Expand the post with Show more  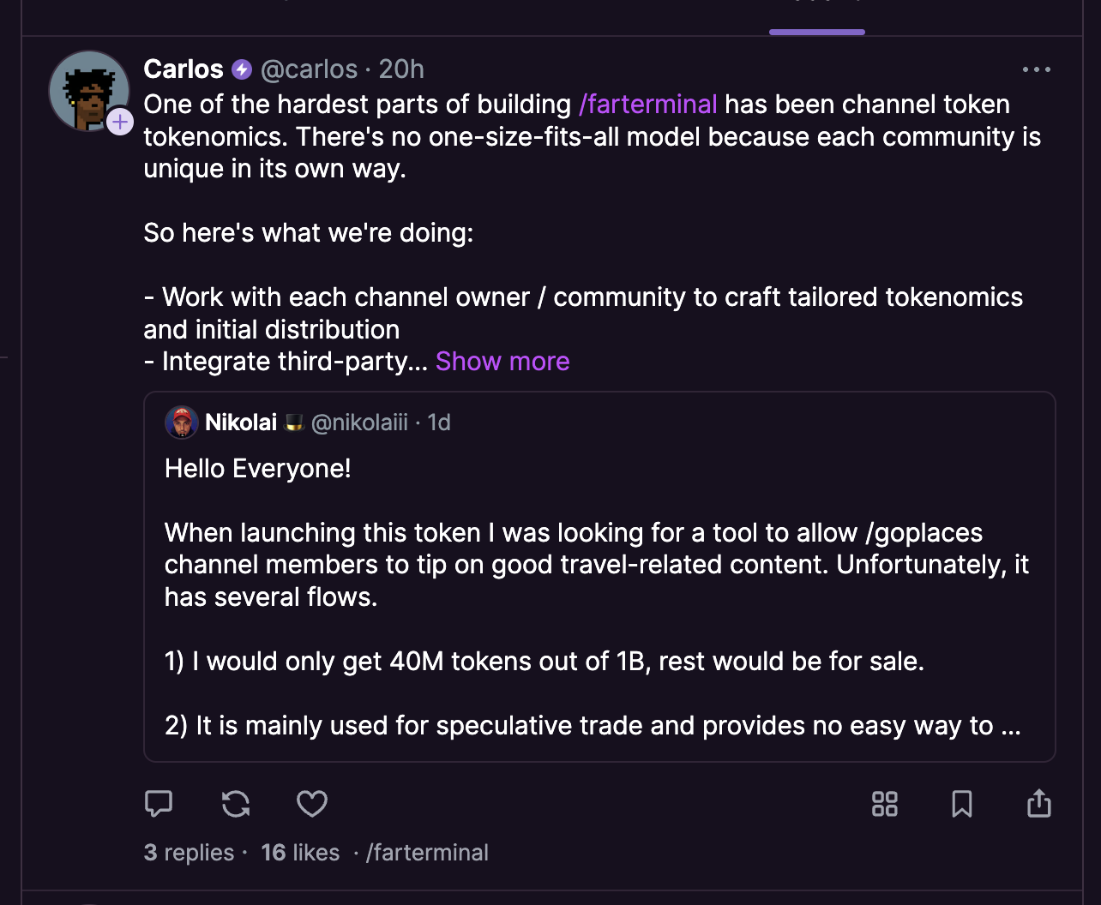coord(502,362)
